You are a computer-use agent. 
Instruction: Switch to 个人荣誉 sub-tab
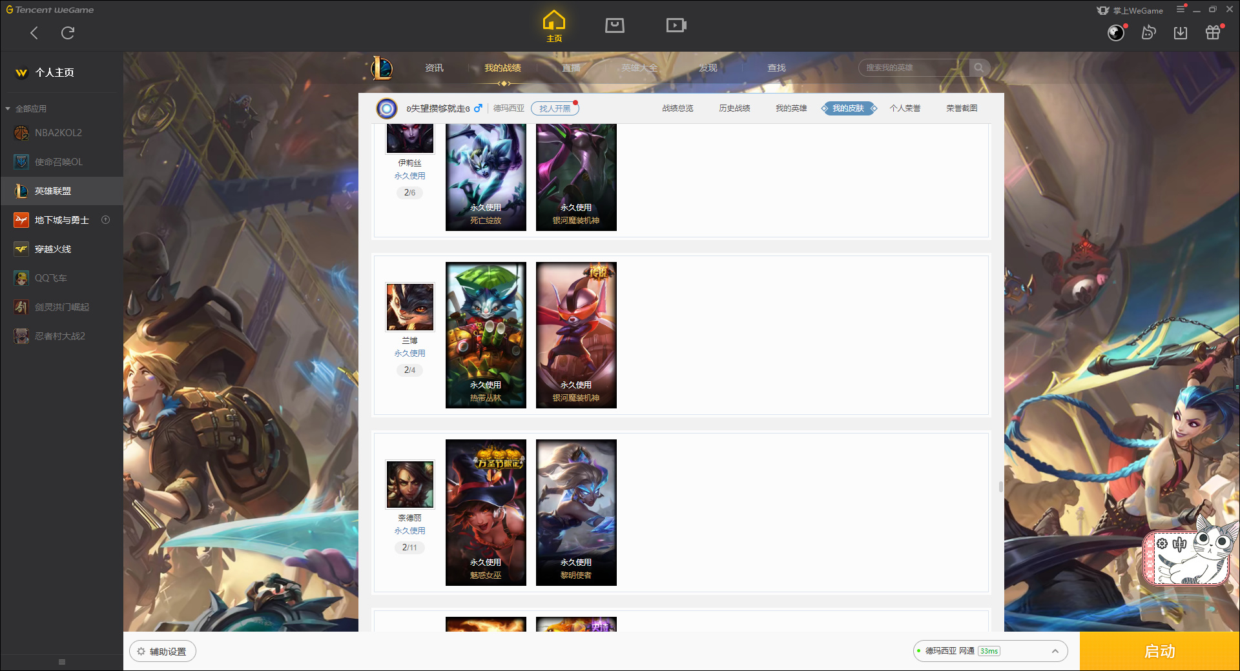tap(905, 108)
